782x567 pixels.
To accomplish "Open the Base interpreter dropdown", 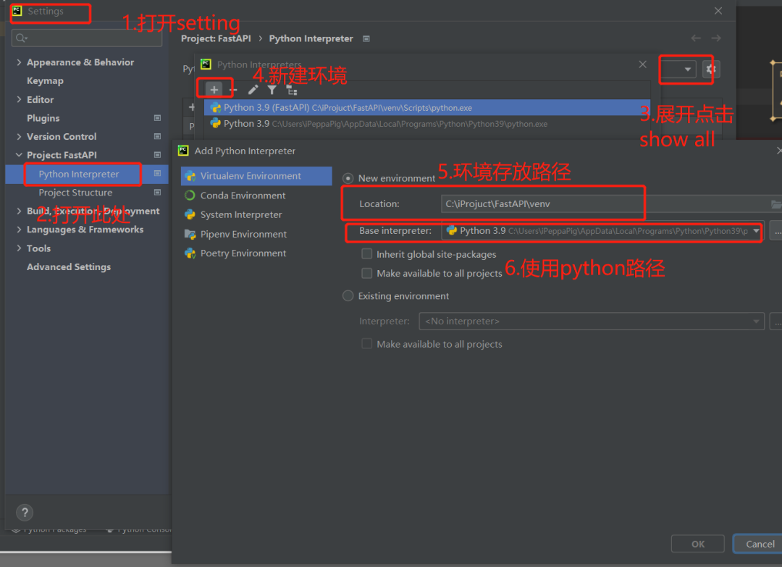I will coord(756,231).
